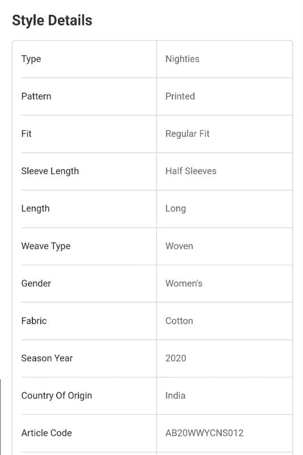This screenshot has width=303, height=455.
Task: Select the Weave Type label
Action: click(x=46, y=246)
